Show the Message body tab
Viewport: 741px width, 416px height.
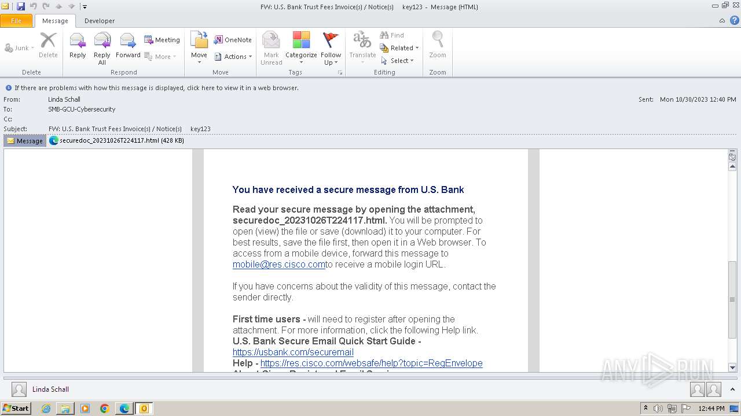(25, 140)
